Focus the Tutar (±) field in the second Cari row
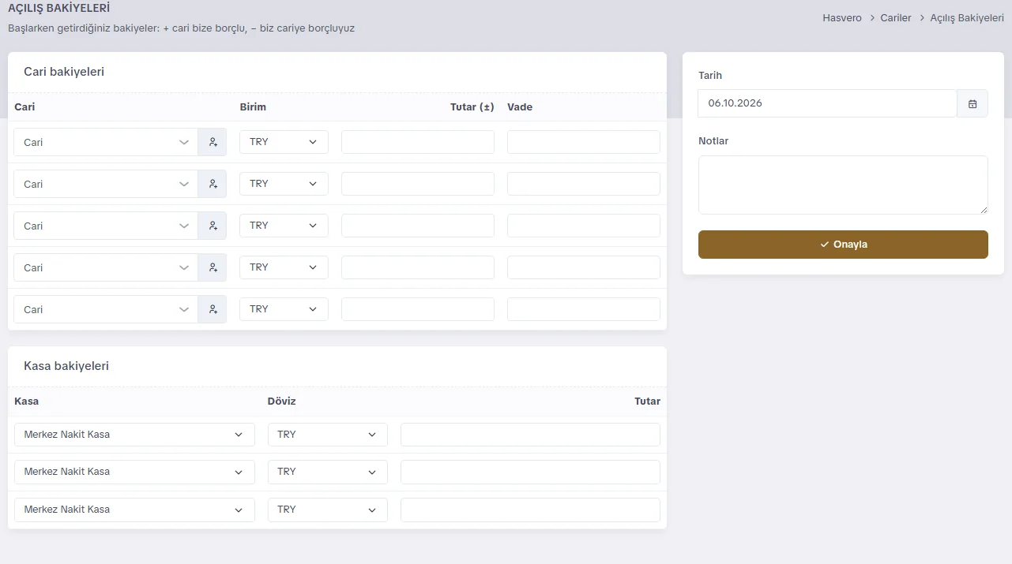 (418, 184)
